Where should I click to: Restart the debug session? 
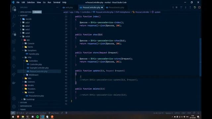tap(195, 7)
